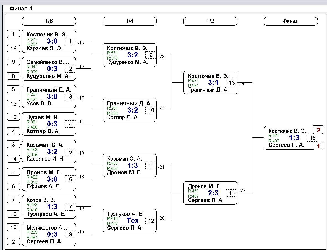Viewport: 327px width, 250px height.
Task: Select the 0:3 score of Самойленко–Куцуренко match
Action: tap(52, 69)
